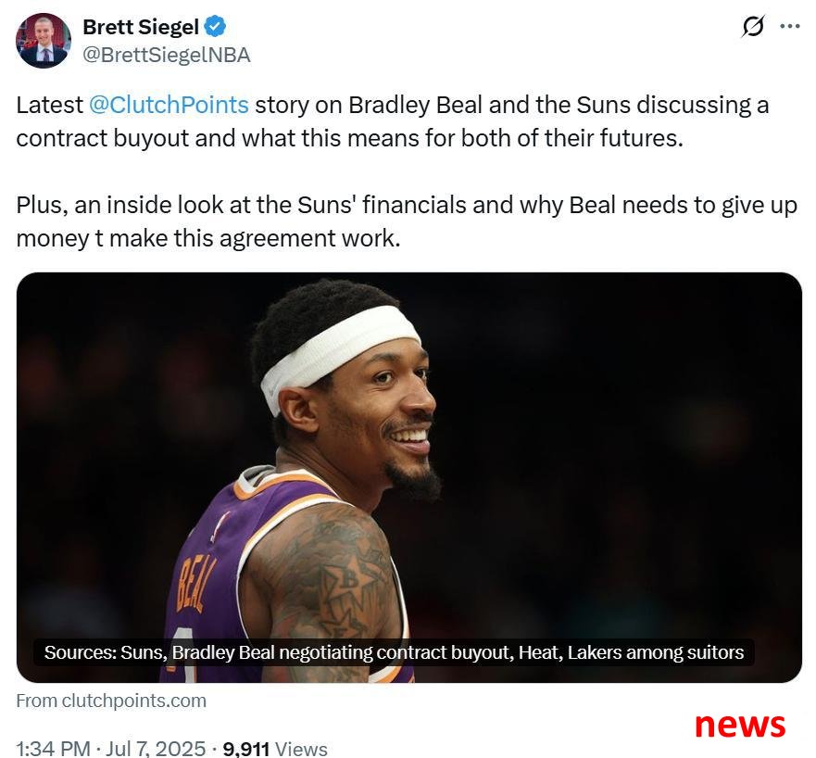Open the @BrettSiegelNBA handle link
The height and width of the screenshot is (758, 816).
point(167,56)
